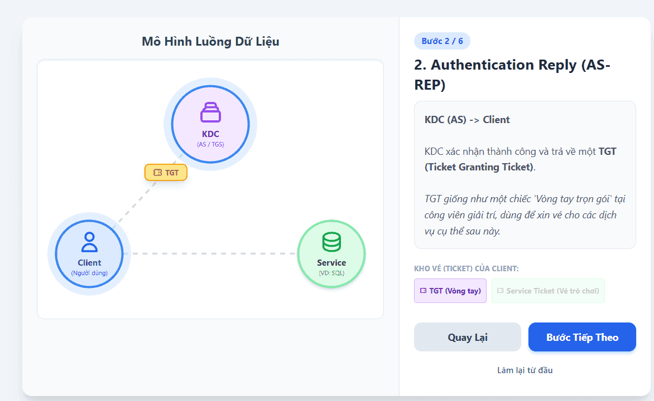The height and width of the screenshot is (401, 654).
Task: Go to next step with Bước Tiếp Theo
Action: 582,337
